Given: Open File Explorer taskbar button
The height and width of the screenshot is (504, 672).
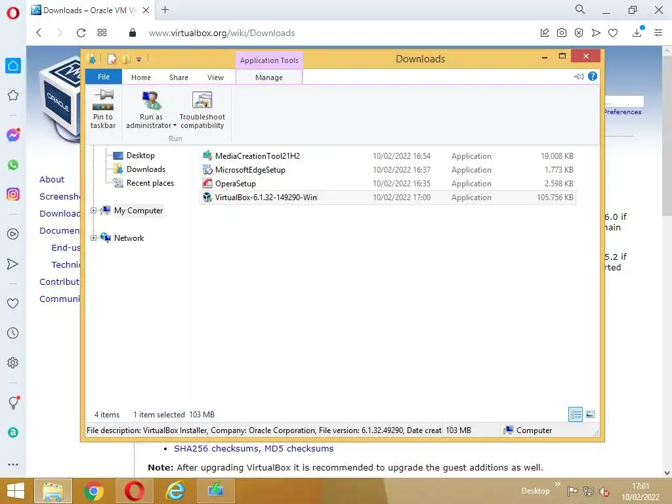Looking at the screenshot, I should click(53, 491).
